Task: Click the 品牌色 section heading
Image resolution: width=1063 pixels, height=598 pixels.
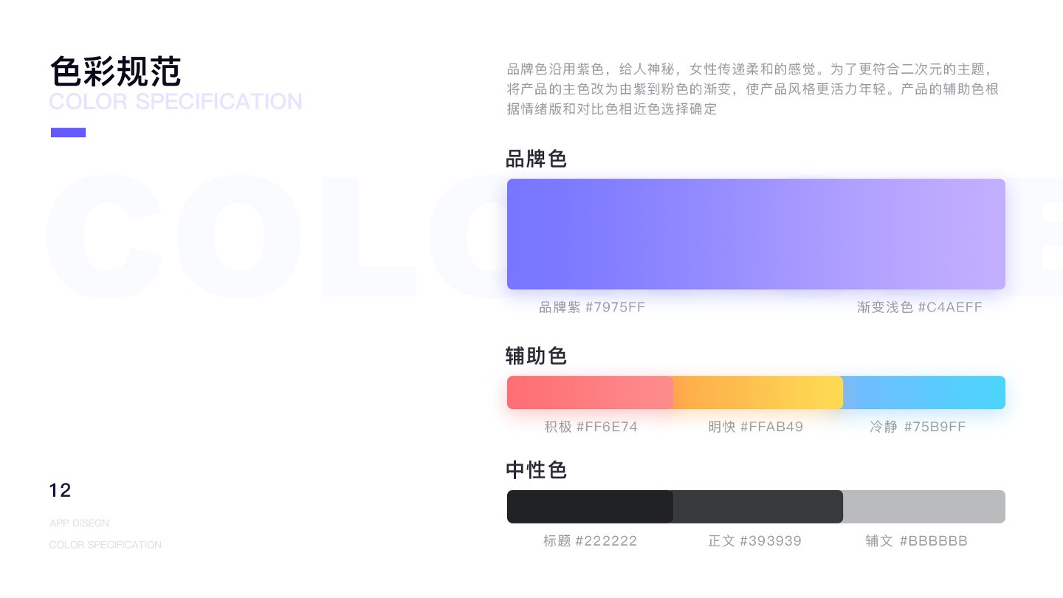Action: [536, 159]
